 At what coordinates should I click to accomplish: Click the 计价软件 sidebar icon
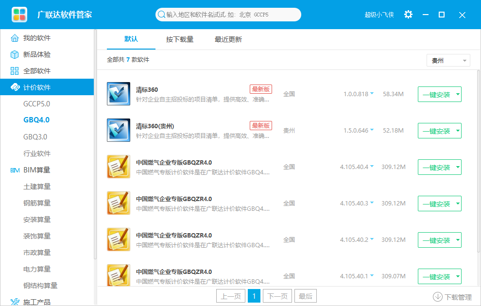[15, 87]
